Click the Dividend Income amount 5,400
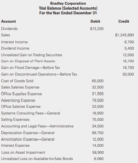 129,48
